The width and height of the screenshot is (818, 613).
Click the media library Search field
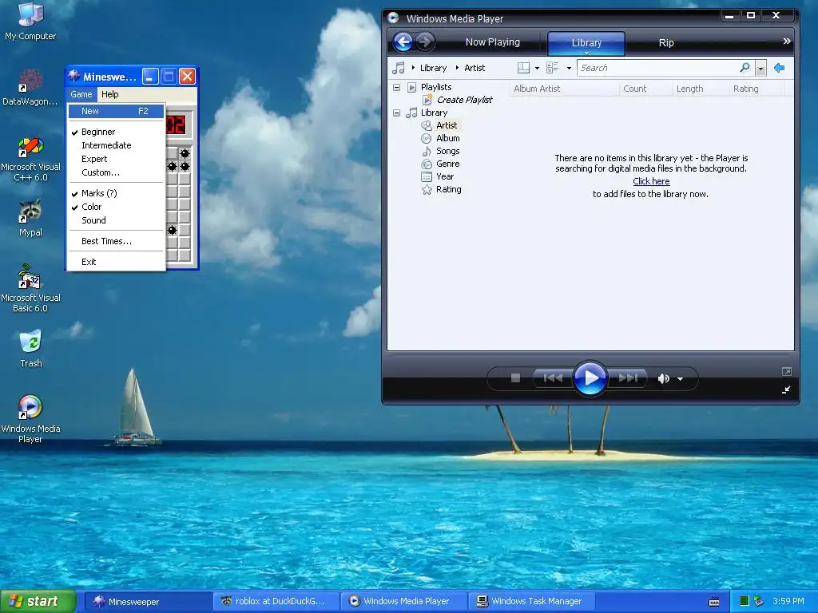point(657,68)
